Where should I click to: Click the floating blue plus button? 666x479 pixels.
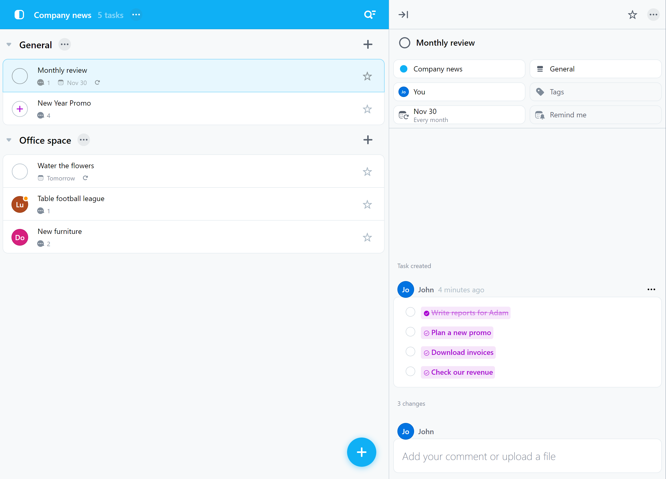(x=361, y=452)
